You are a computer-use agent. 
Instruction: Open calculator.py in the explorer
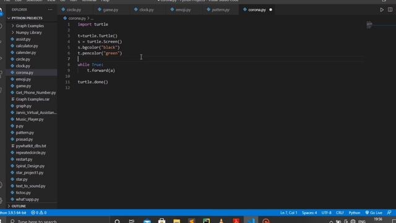click(27, 46)
